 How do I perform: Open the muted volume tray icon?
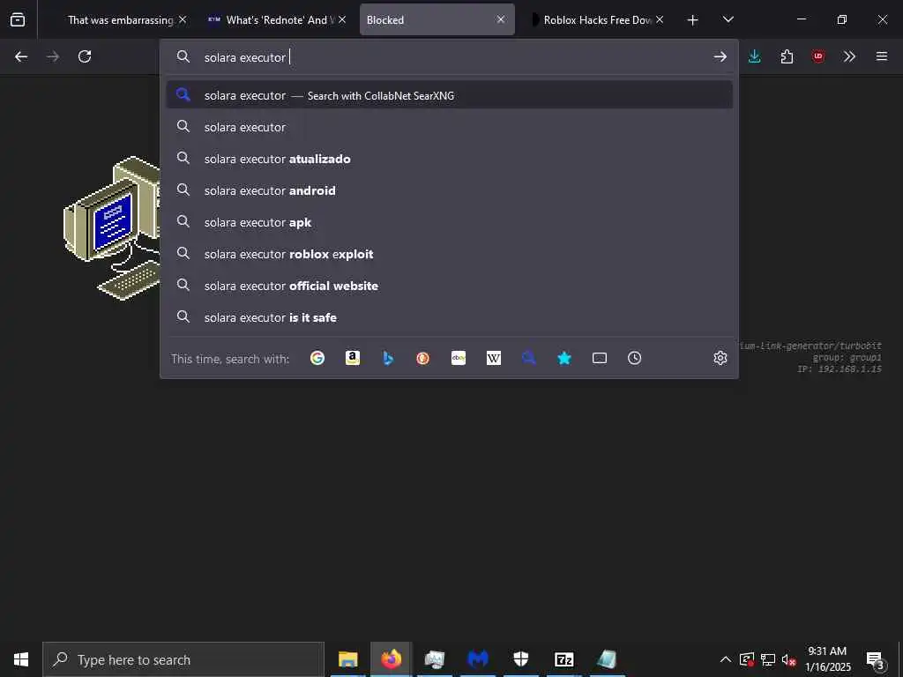(x=789, y=659)
